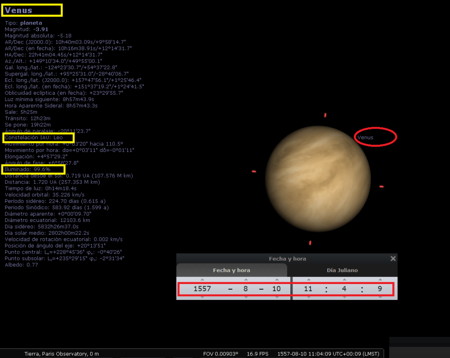This screenshot has height=358, width=450.
Task: Click the hour field showing 11
Action: (308, 289)
